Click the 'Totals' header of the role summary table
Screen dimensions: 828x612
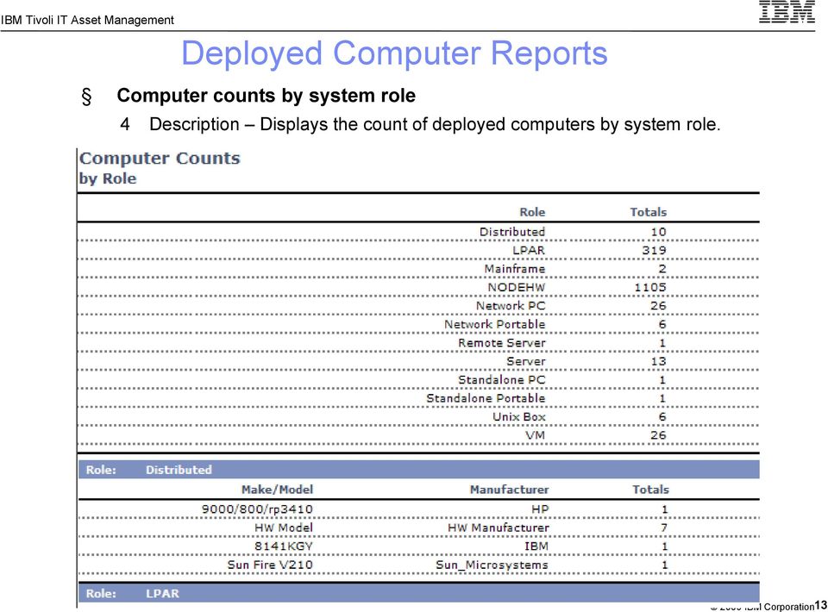[648, 212]
